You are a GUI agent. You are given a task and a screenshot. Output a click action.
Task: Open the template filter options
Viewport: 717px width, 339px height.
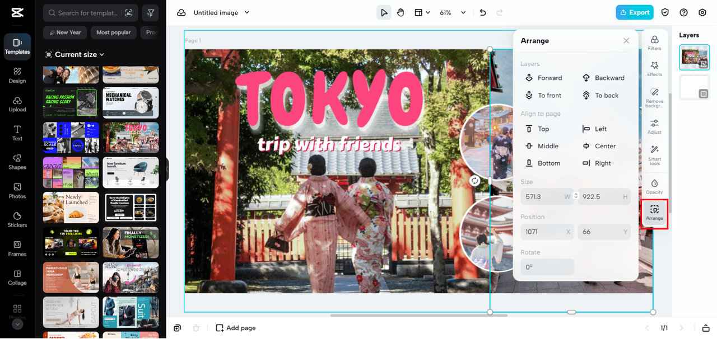tap(151, 13)
